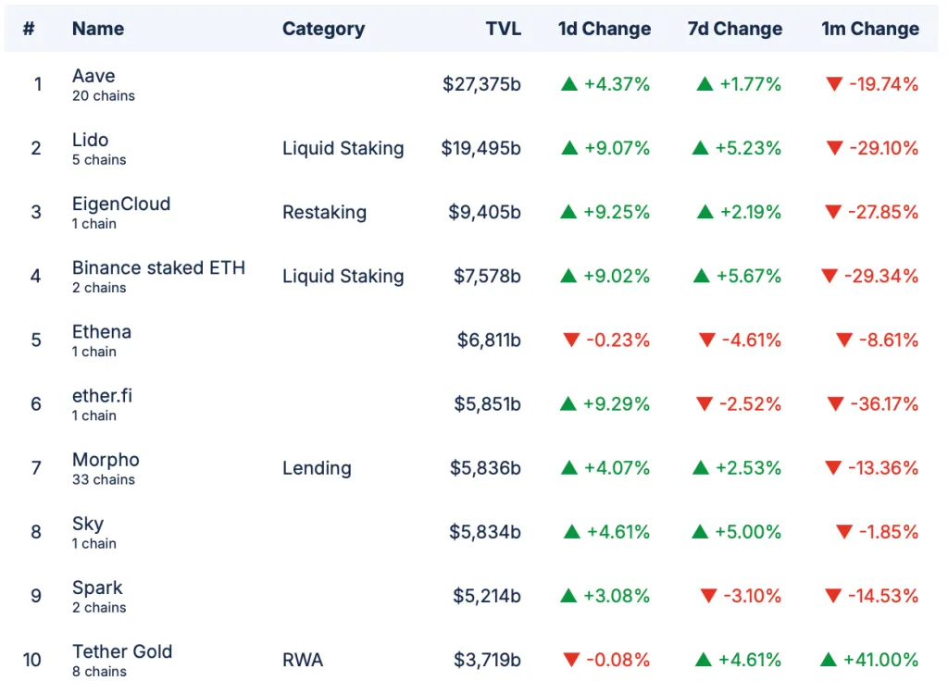Click the Lending category in Morpho's row
This screenshot has height=693, width=948.
[317, 468]
